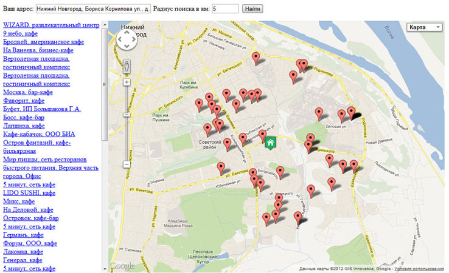The image size is (449, 273).
Task: Open the Карта map type dropdown
Action: [425, 27]
